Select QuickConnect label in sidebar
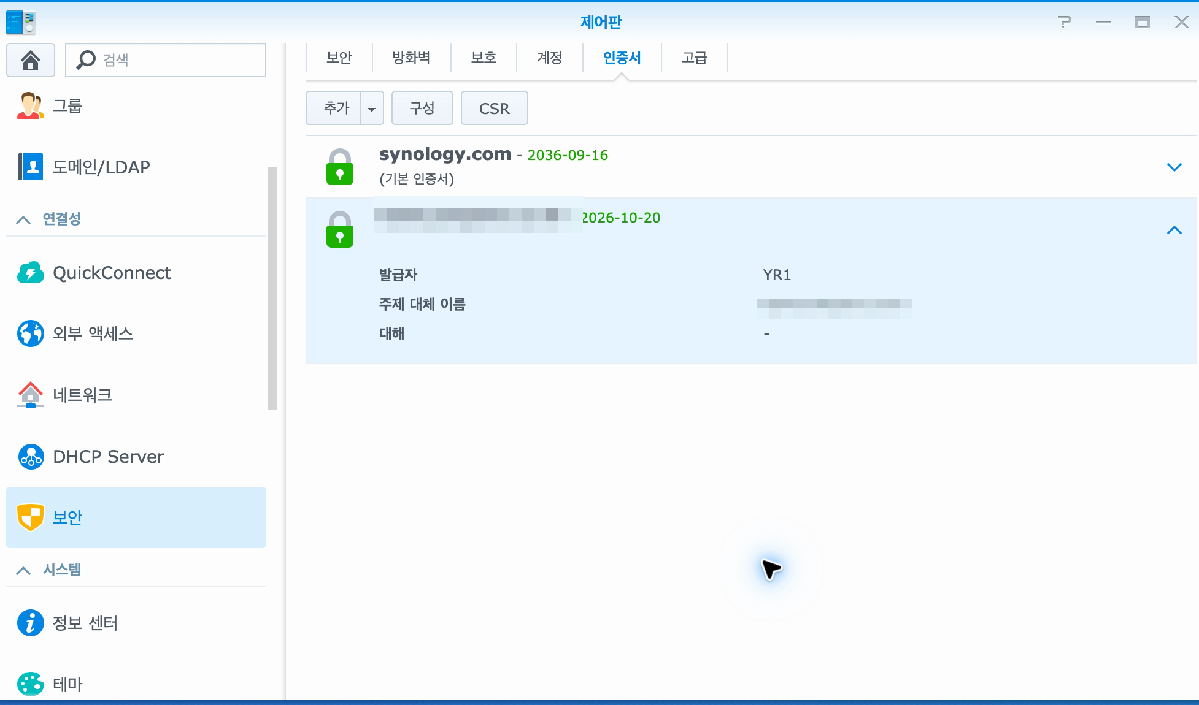 coord(112,272)
